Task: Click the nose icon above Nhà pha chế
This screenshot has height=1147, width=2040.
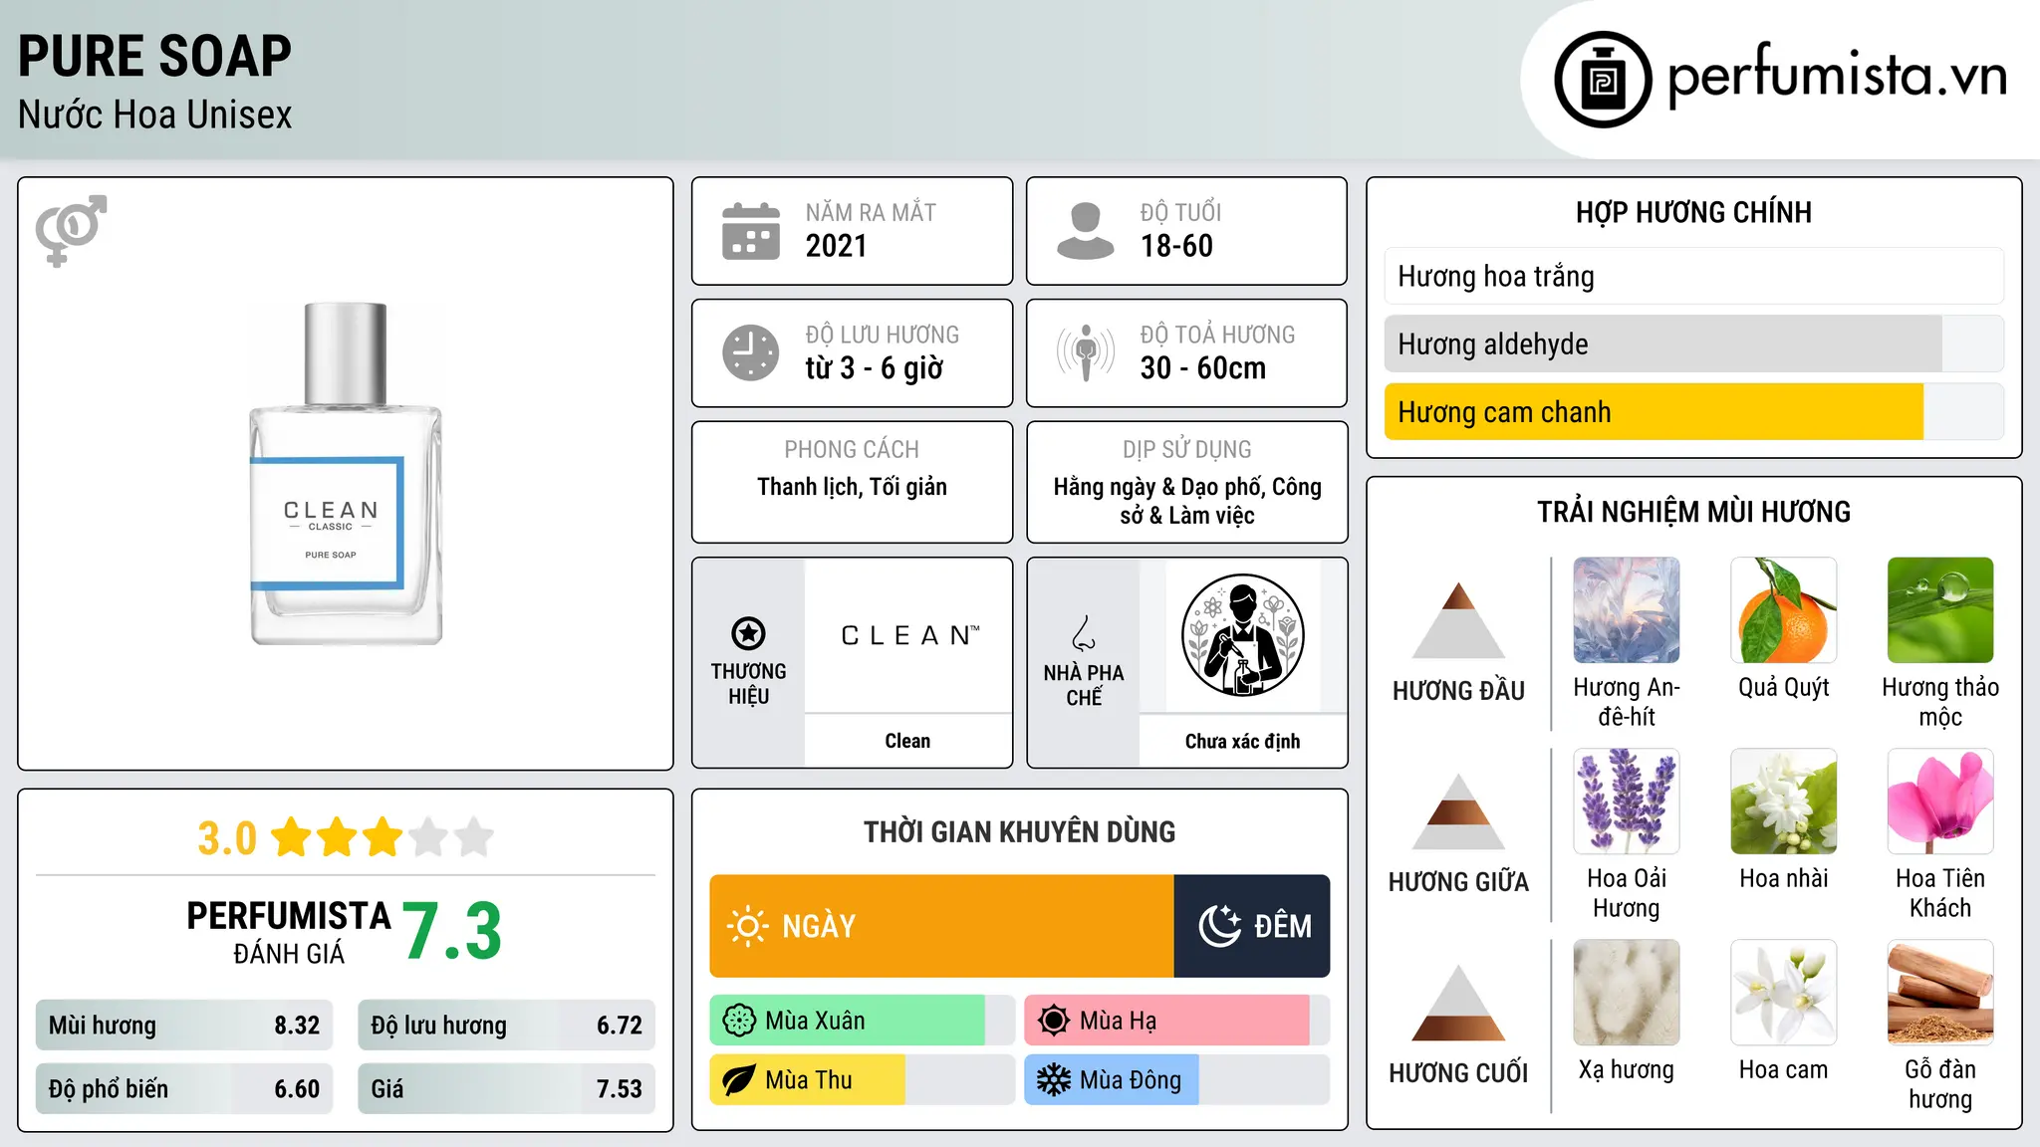Action: pyautogui.click(x=1084, y=633)
